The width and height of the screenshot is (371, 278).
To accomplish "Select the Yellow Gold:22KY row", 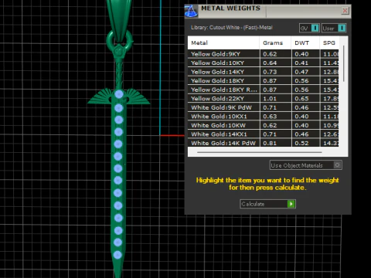I will [x=264, y=99].
